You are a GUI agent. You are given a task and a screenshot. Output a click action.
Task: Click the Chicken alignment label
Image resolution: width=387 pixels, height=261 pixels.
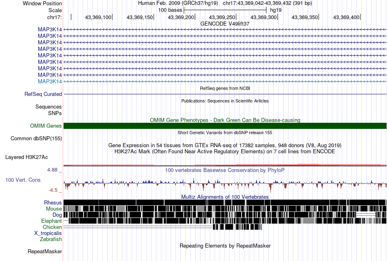(x=52, y=227)
